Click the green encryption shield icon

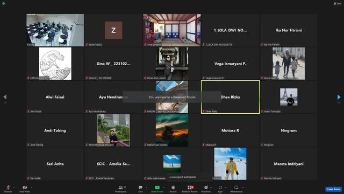click(4, 4)
